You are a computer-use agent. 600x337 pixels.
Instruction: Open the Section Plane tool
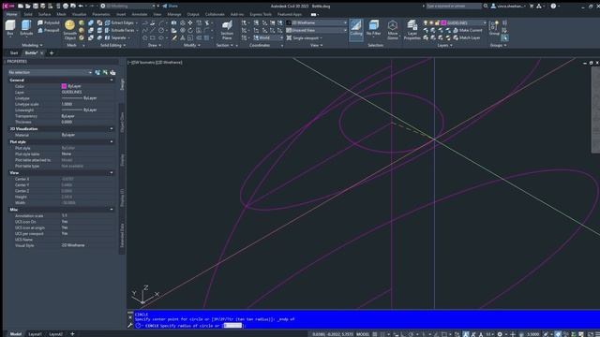click(227, 30)
